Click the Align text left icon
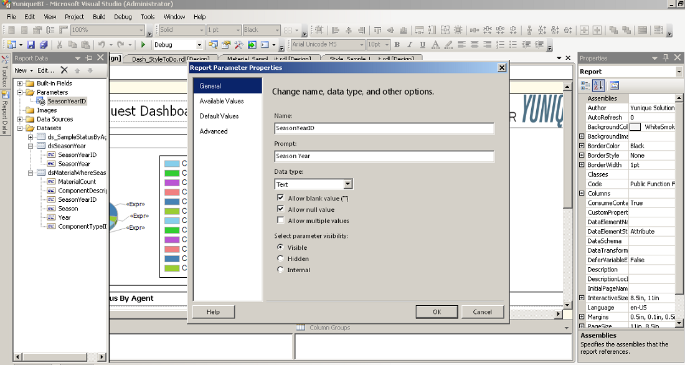 point(461,45)
